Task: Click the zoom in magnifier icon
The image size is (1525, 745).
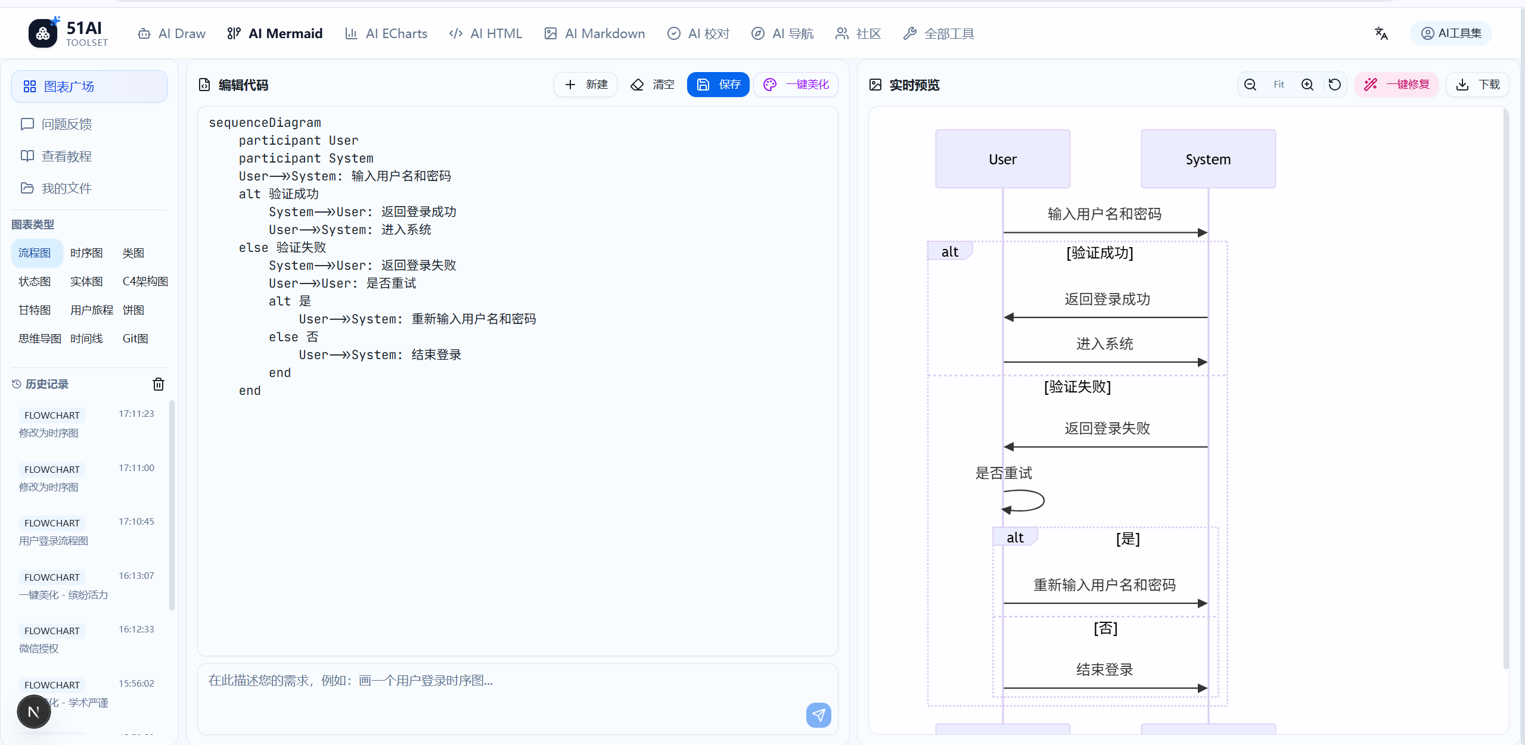Action: point(1307,85)
